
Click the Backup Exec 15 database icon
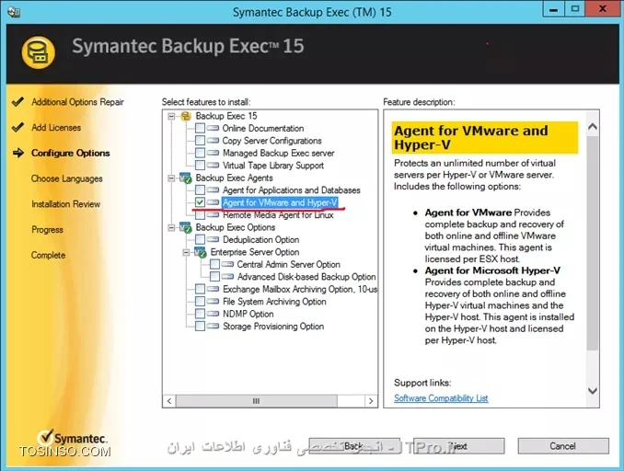pos(186,116)
